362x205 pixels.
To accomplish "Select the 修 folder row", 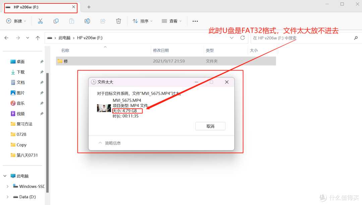I will (166, 61).
